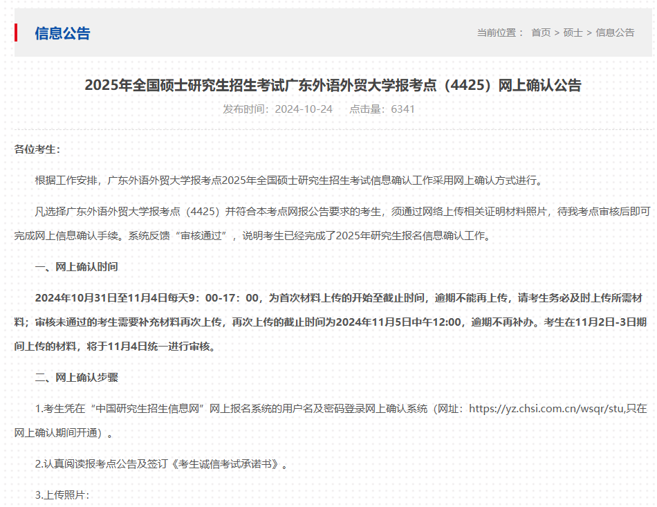Click the 当前位置 label
The width and height of the screenshot is (657, 507).
click(x=500, y=33)
